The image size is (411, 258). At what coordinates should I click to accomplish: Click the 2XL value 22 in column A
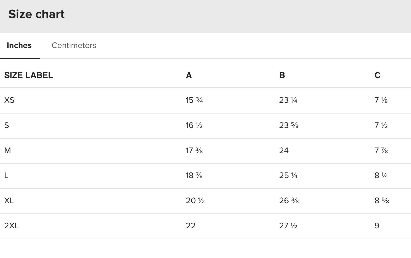pos(191,226)
